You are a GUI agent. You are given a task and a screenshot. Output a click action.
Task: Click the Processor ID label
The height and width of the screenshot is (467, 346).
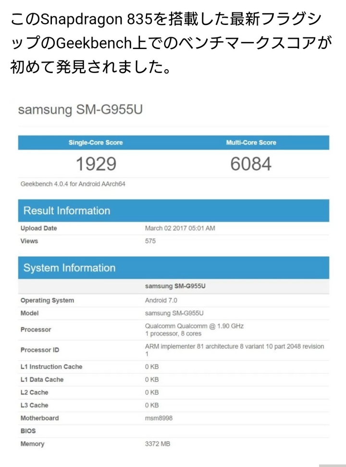tap(39, 350)
